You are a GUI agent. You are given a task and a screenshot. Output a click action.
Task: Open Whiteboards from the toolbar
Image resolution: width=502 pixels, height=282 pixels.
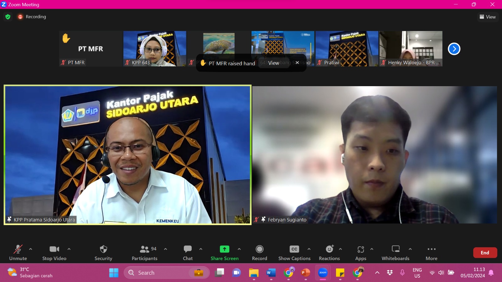pos(395,253)
